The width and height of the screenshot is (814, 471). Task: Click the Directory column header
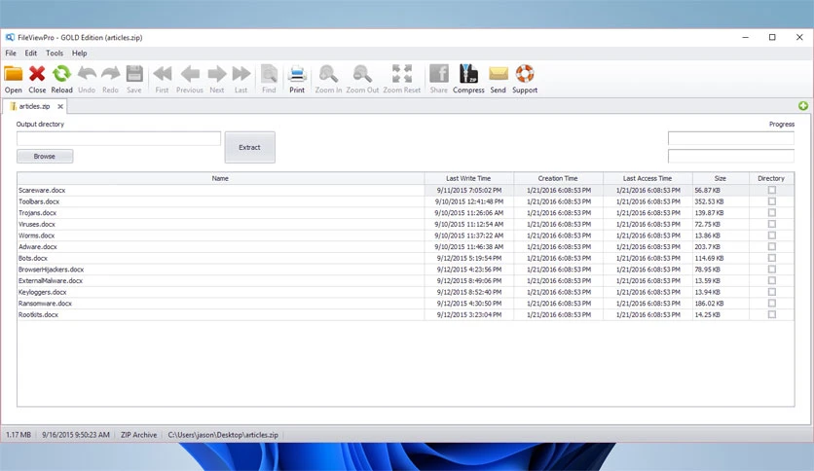[771, 178]
